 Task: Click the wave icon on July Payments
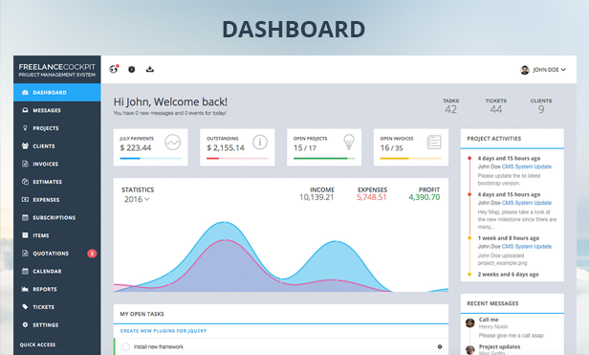point(173,143)
